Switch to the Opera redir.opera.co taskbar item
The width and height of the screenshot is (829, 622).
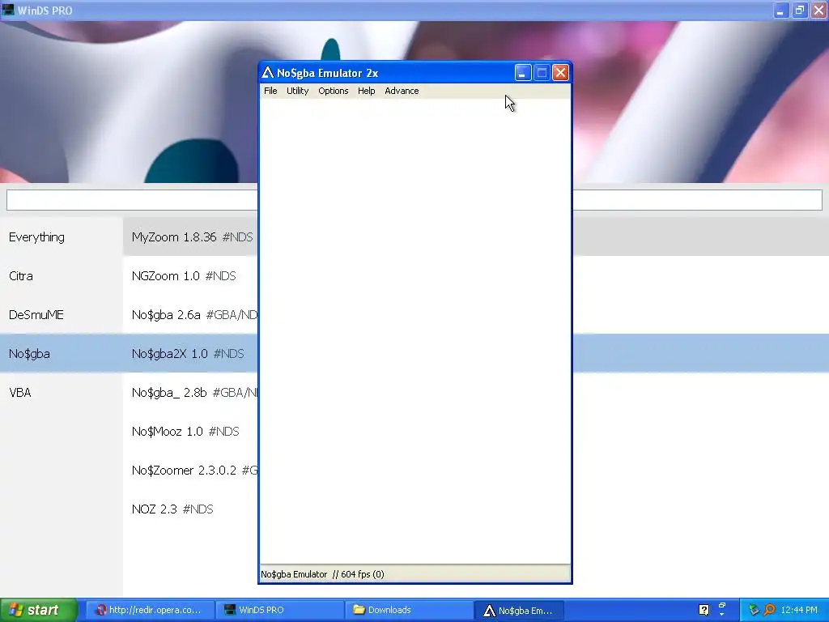150,610
